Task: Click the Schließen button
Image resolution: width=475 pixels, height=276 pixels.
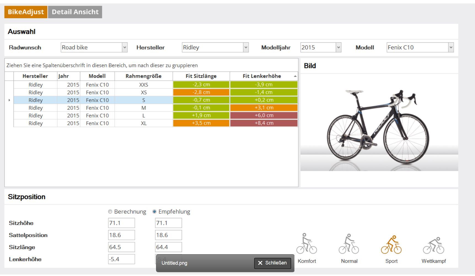Action: [x=272, y=263]
